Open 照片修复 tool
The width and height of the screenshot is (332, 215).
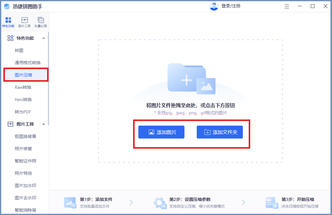(x=23, y=149)
